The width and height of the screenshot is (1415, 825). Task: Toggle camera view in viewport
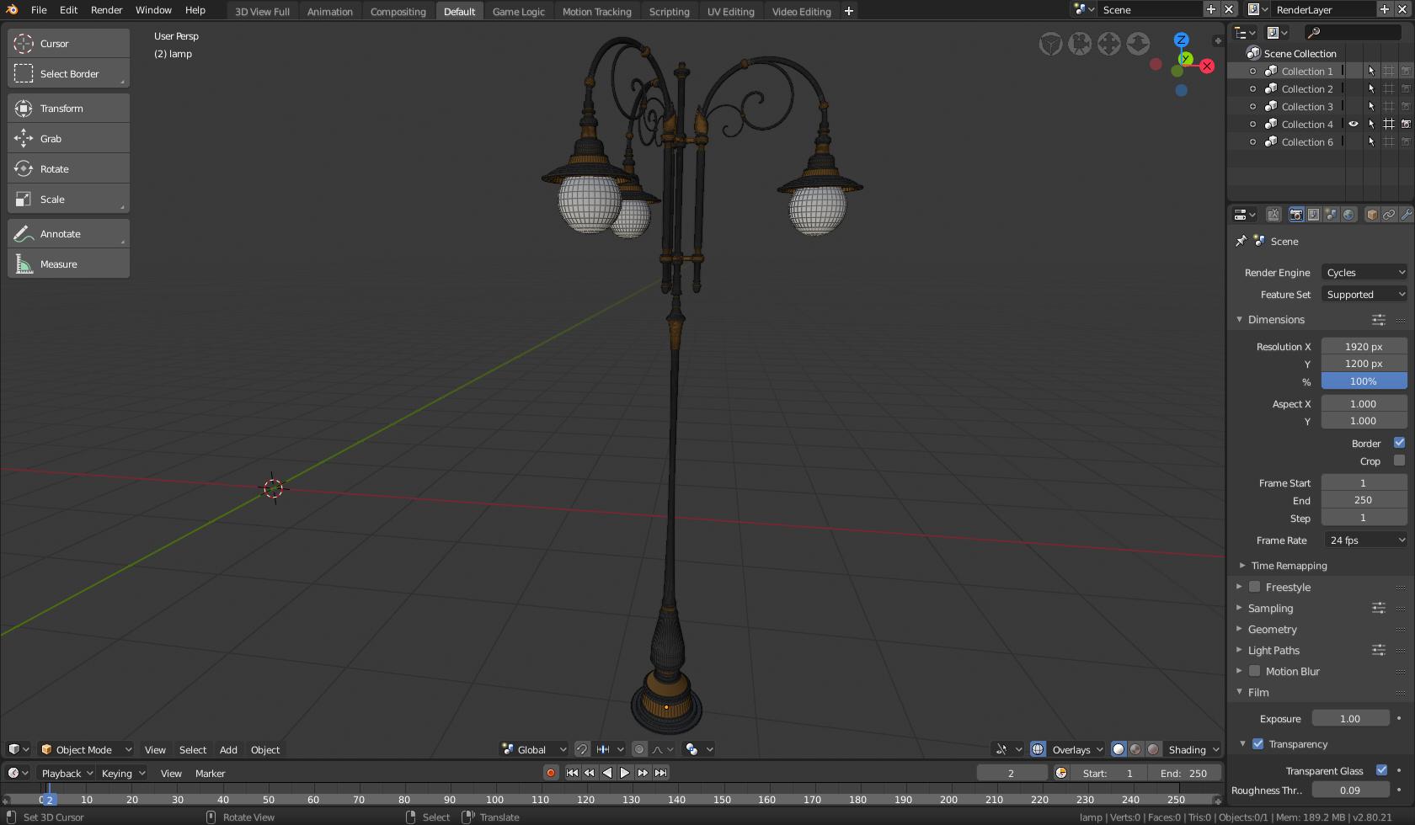1080,44
